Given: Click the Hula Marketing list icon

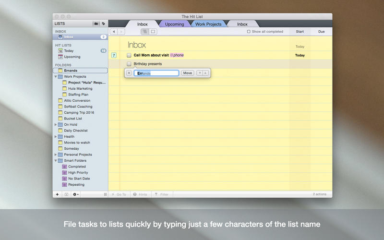Looking at the screenshot, I should 64,88.
